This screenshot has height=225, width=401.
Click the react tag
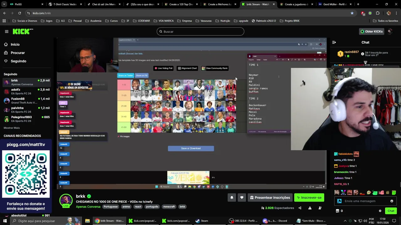[x=138, y=207]
